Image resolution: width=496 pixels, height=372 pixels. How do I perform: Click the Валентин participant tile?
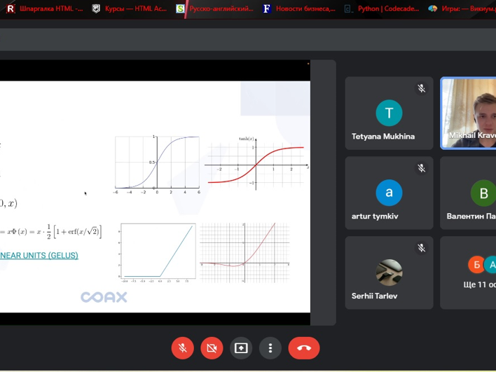[468, 193]
